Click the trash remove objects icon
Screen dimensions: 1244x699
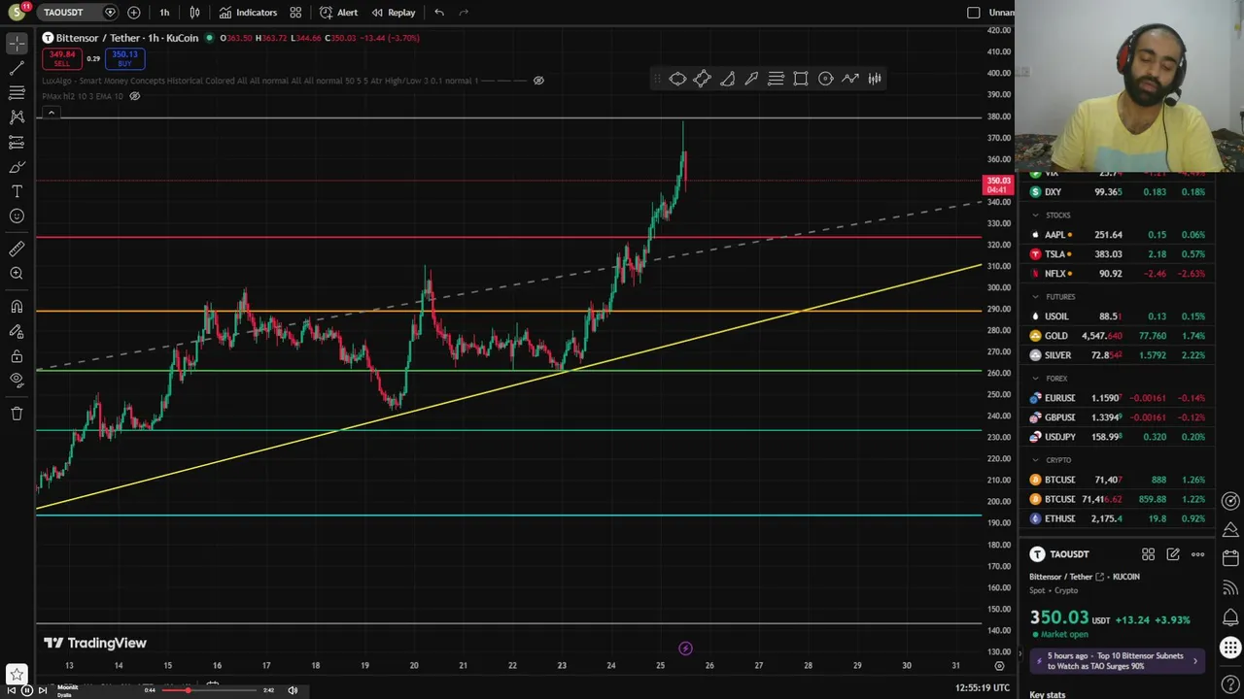pyautogui.click(x=17, y=414)
